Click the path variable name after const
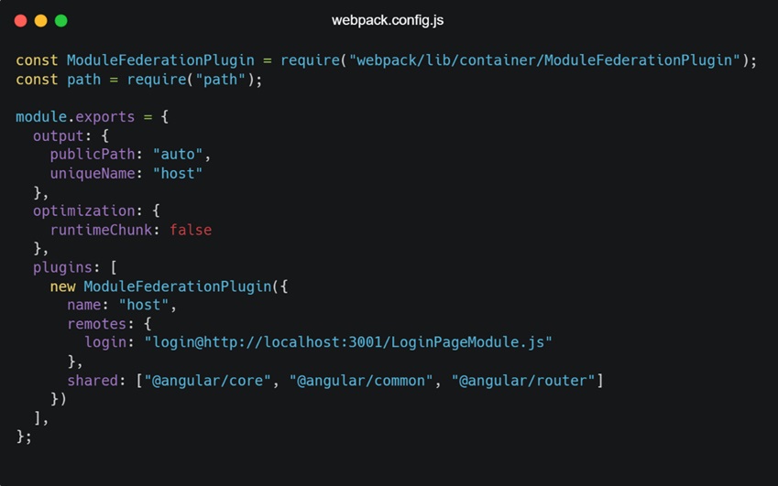The width and height of the screenshot is (778, 486). click(83, 80)
